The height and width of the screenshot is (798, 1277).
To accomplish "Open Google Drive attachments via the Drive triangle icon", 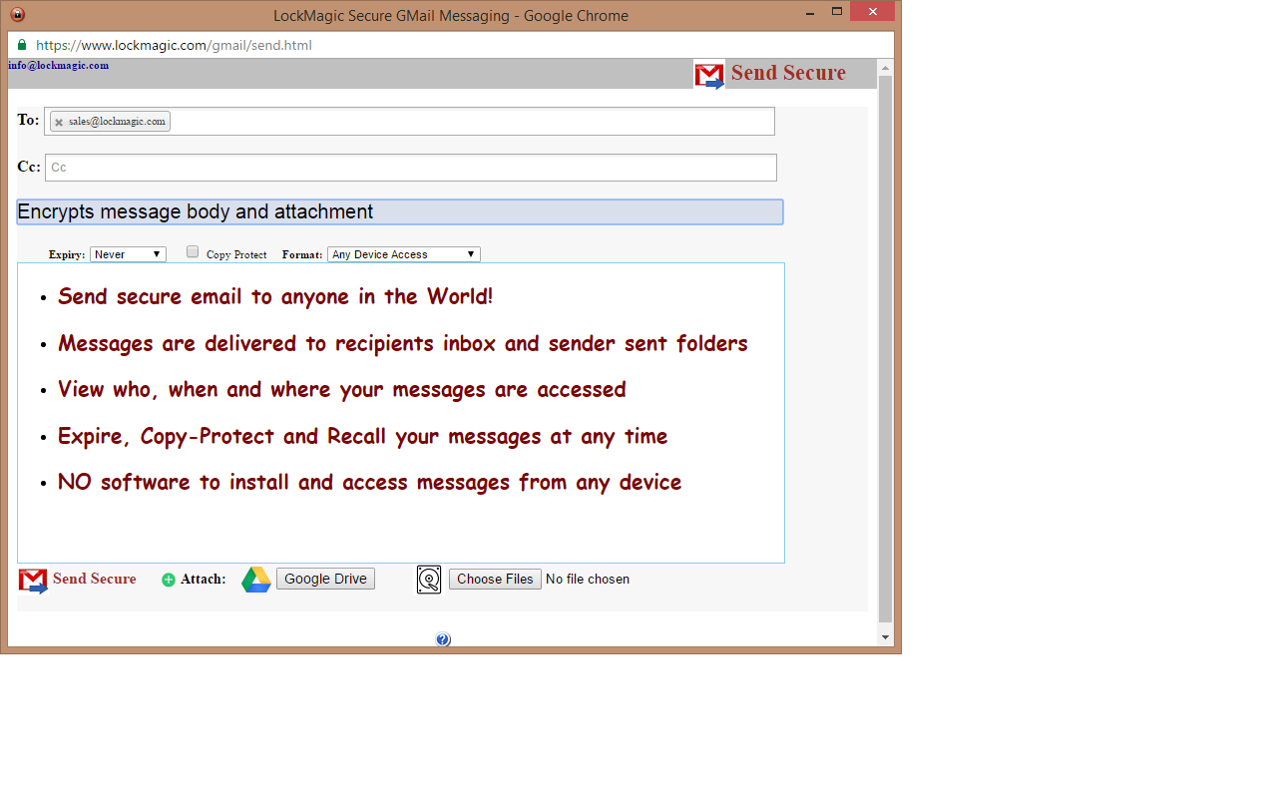I will [255, 579].
